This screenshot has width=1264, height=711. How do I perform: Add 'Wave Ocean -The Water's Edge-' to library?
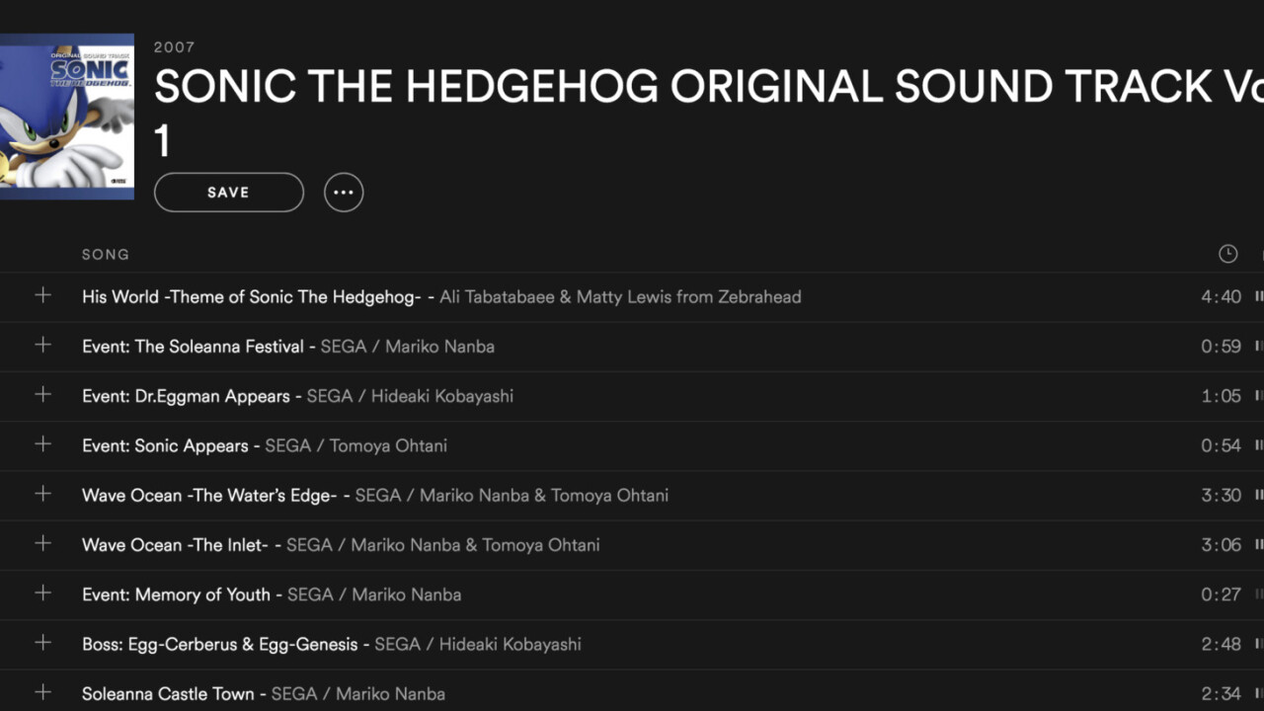42,494
